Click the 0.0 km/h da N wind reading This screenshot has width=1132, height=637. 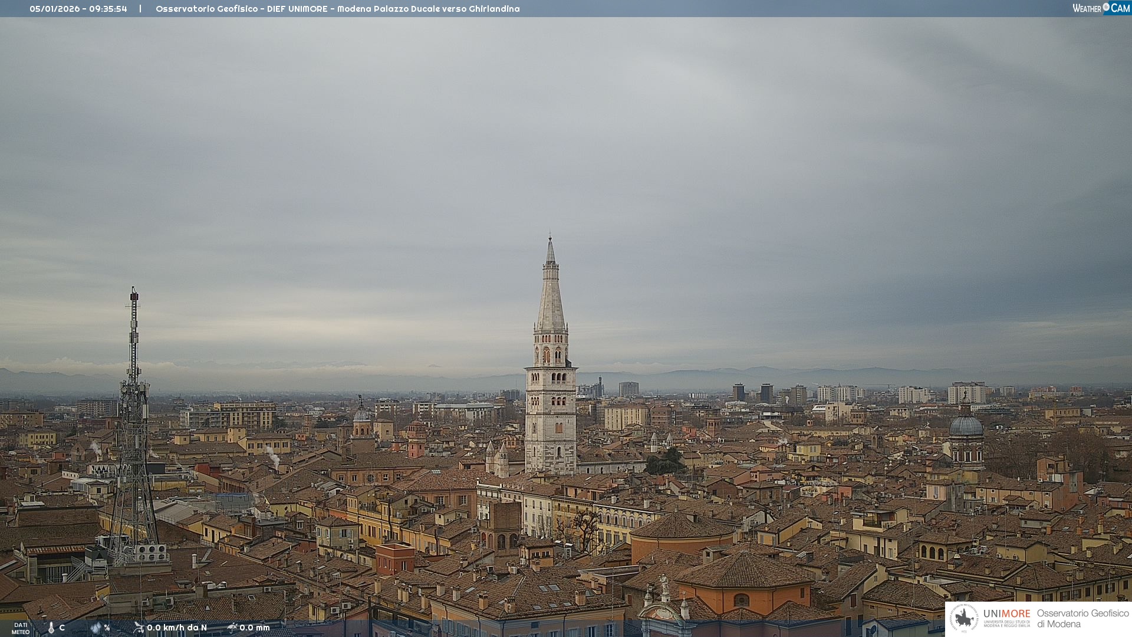click(x=177, y=628)
